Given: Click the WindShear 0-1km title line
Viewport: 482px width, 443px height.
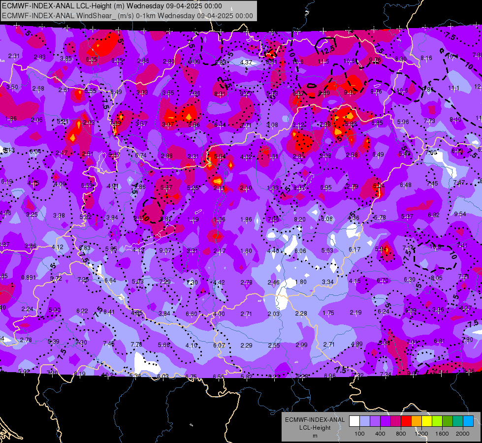Looking at the screenshot, I should (x=127, y=16).
